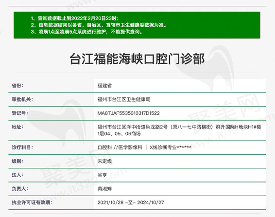Click the title 台江福能海峡口腔门诊部

click(137, 59)
